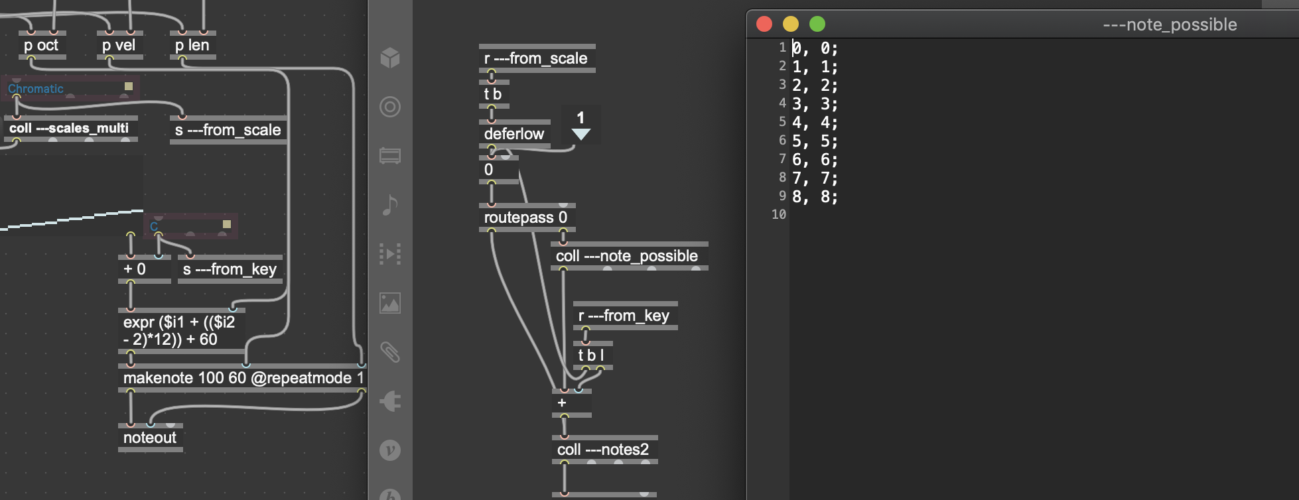This screenshot has width=1299, height=500.
Task: Open the Vizzie 'v' icon in sidebar
Action: [390, 450]
